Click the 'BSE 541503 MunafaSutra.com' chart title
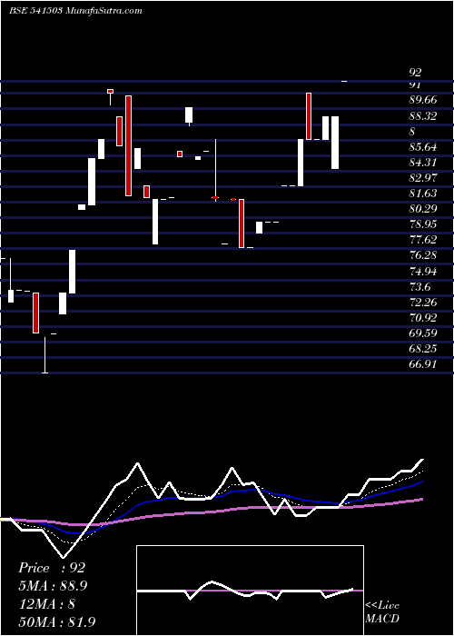 tap(75, 11)
